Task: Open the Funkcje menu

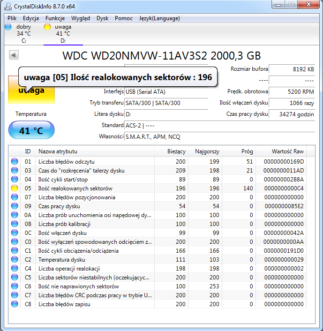Action: (x=55, y=18)
